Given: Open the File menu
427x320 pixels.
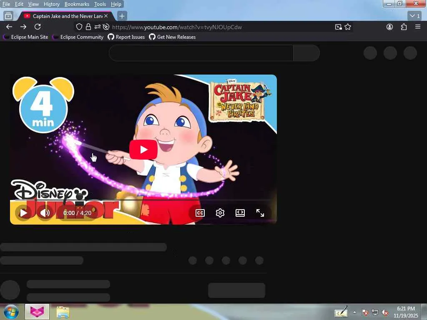Looking at the screenshot, I should (x=6, y=4).
